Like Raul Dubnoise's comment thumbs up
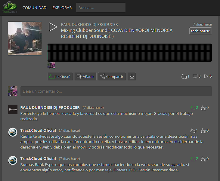 [x=193, y=108]
